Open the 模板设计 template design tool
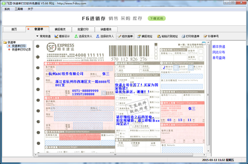Viewport: 248px width, 164px height. pyautogui.click(x=62, y=36)
